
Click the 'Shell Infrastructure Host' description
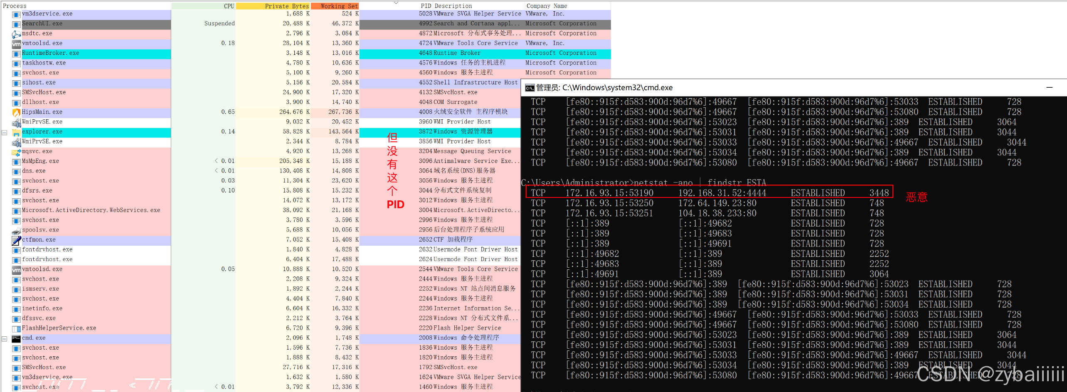[476, 82]
